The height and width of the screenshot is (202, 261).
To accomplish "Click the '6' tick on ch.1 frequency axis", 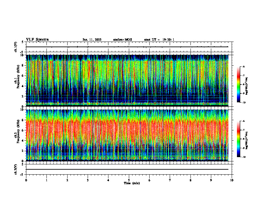I will (23, 76).
